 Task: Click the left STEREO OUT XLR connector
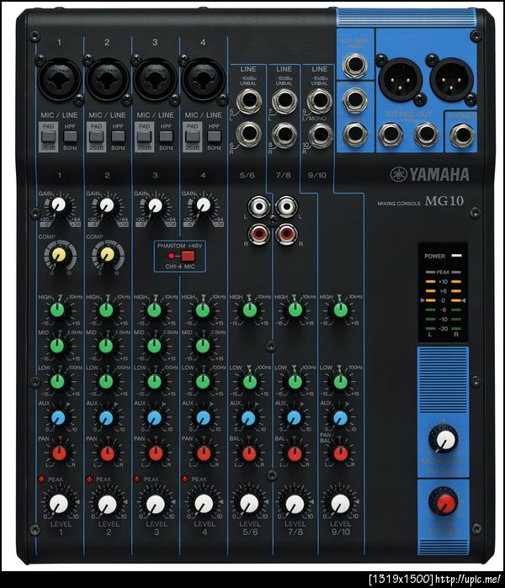pos(401,80)
